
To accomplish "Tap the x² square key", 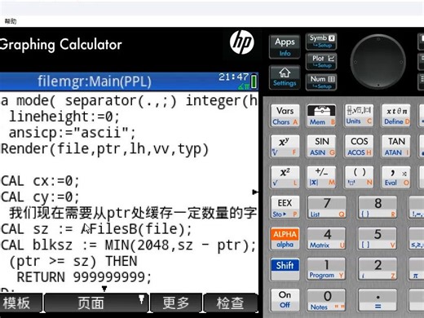I will (285, 177).
